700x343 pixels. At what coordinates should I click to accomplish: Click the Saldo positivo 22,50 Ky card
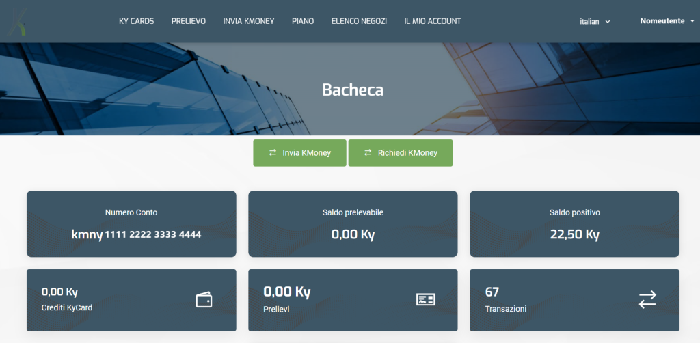[574, 224]
